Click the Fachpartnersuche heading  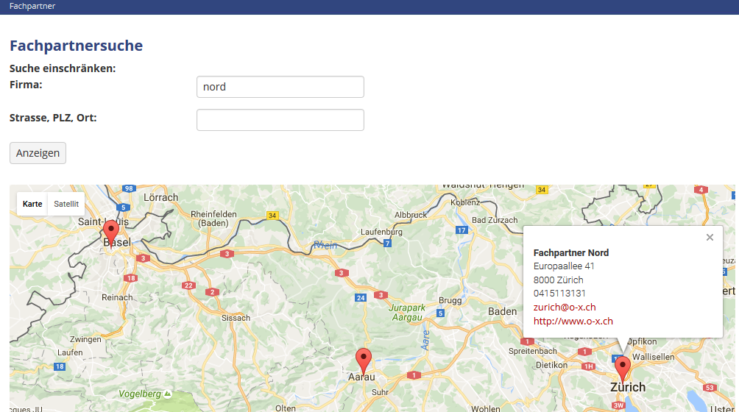(x=76, y=46)
